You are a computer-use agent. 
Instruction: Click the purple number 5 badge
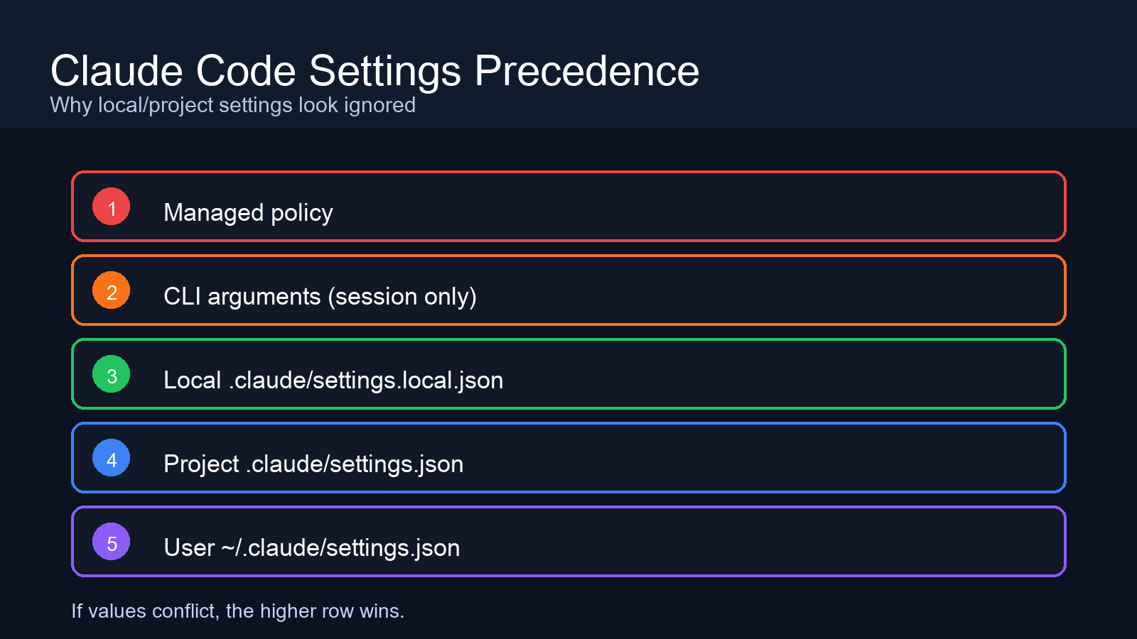(x=111, y=542)
